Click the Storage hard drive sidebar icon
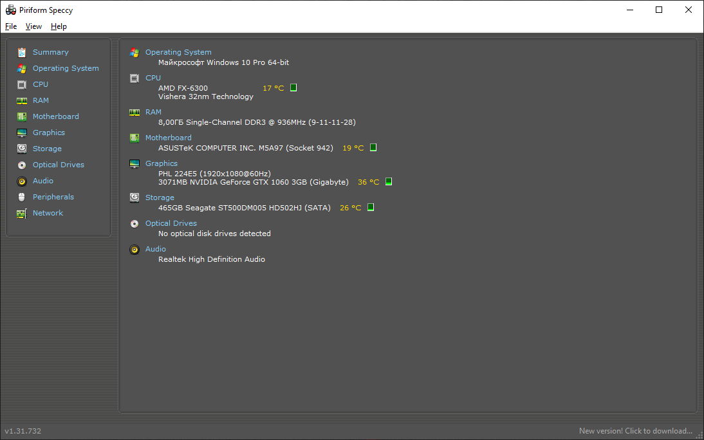This screenshot has width=704, height=440. coord(21,149)
